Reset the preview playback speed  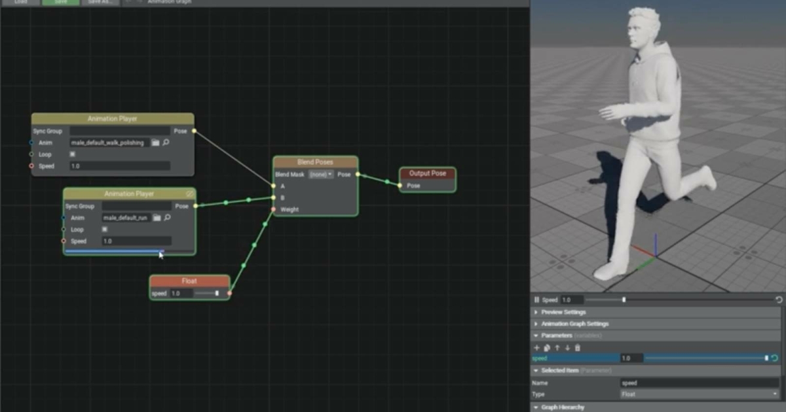[779, 300]
